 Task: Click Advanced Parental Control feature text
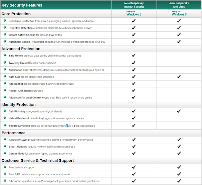point(50,98)
